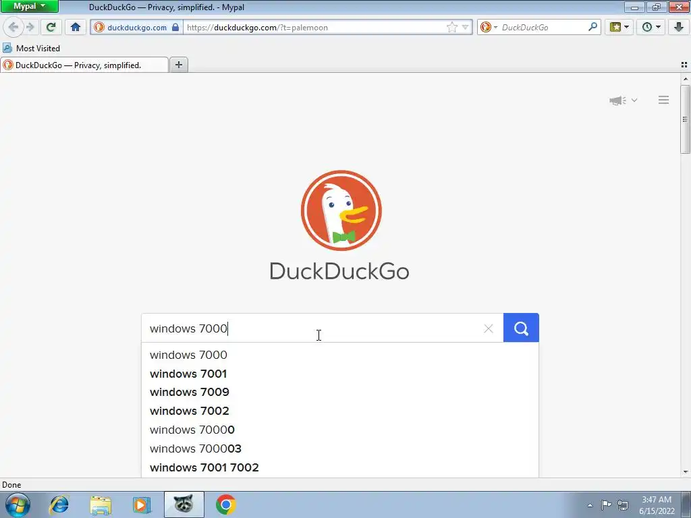Image resolution: width=691 pixels, height=518 pixels.
Task: Open the bookmarks menu button
Action: pyautogui.click(x=619, y=27)
